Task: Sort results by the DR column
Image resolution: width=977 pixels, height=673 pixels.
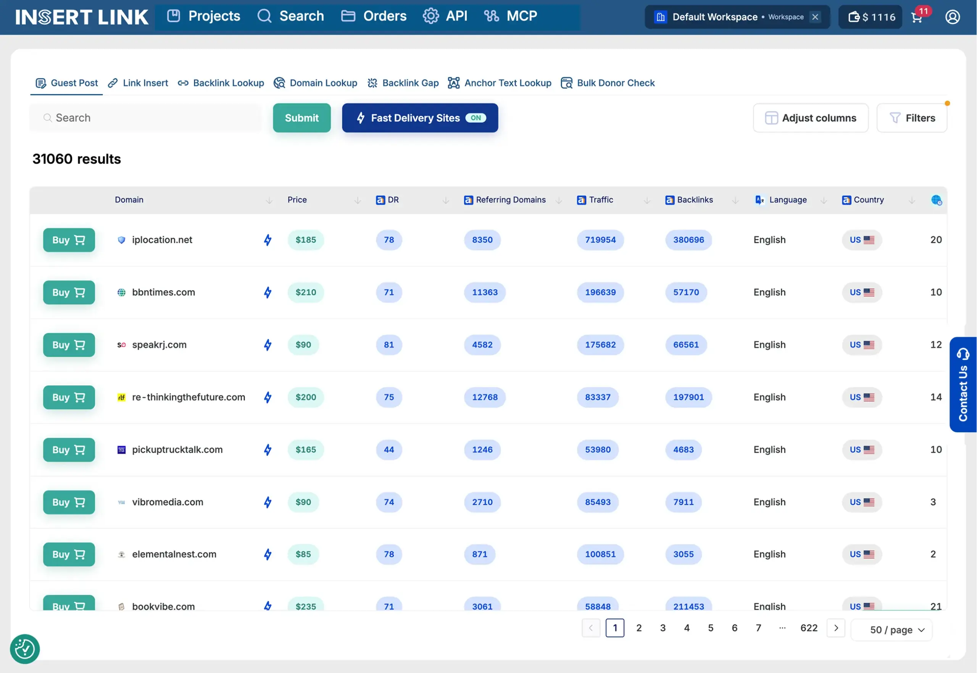Action: 445,200
